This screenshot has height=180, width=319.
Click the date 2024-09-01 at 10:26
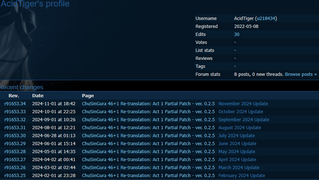click(x=54, y=120)
